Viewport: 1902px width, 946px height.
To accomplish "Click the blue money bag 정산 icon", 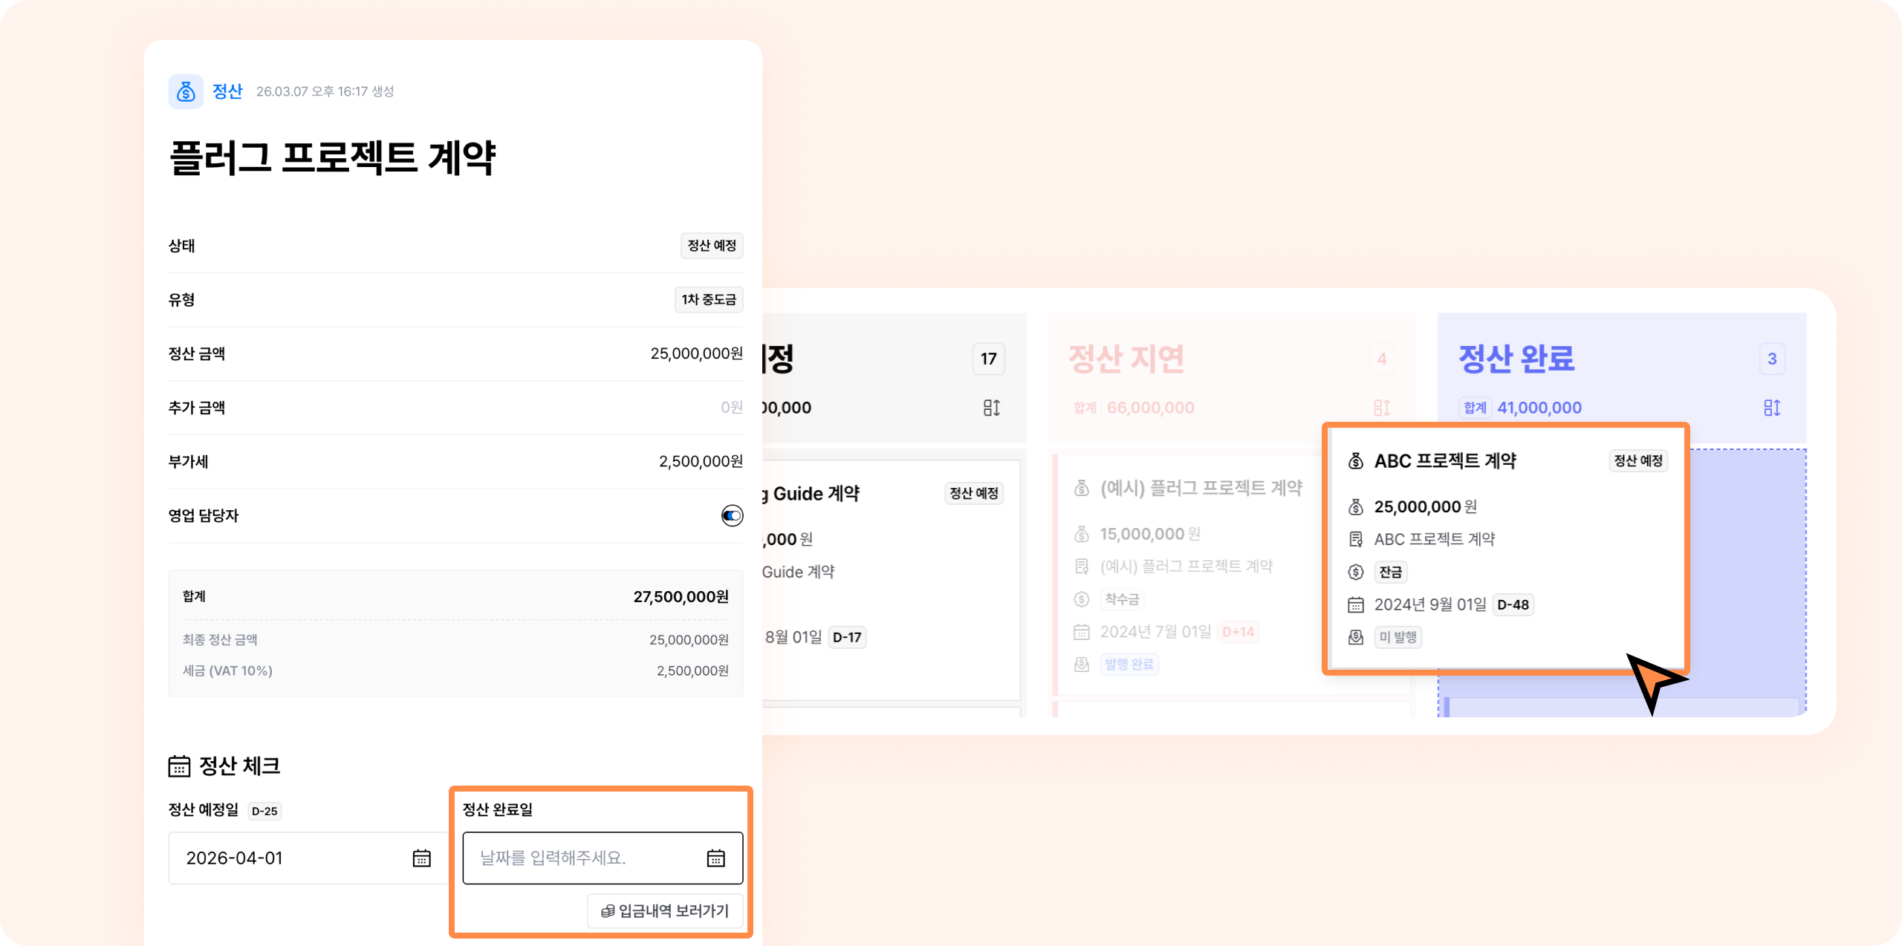I will [x=186, y=91].
